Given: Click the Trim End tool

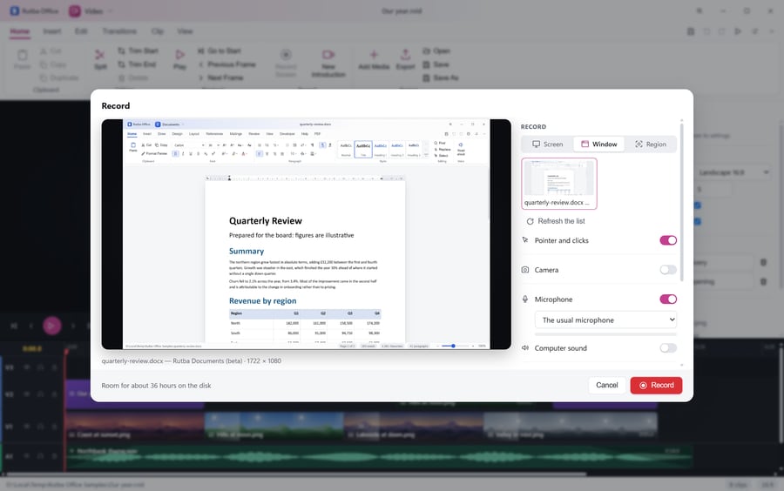Looking at the screenshot, I should 137,64.
